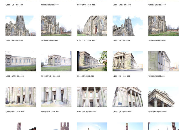This screenshot has width=184, height=130.
Task: Open upward angled view of portico columns
Action: [x=128, y=97]
